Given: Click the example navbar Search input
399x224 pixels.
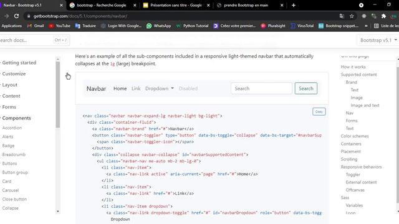Looking at the screenshot, I should (261, 88).
